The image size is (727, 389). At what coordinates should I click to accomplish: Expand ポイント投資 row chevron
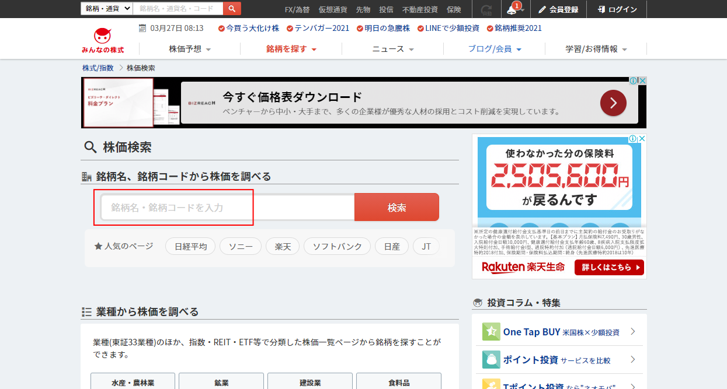click(x=633, y=360)
